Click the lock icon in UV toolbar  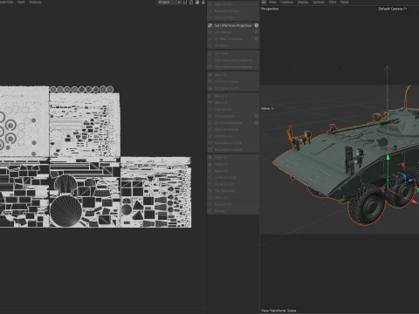point(191,3)
